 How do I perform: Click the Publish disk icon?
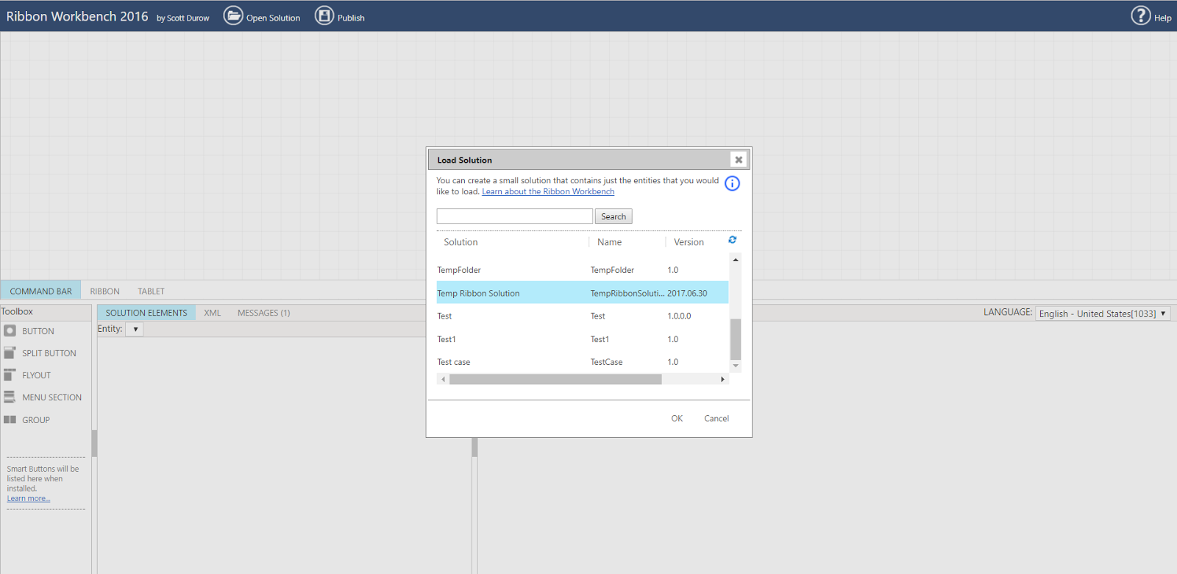point(324,15)
